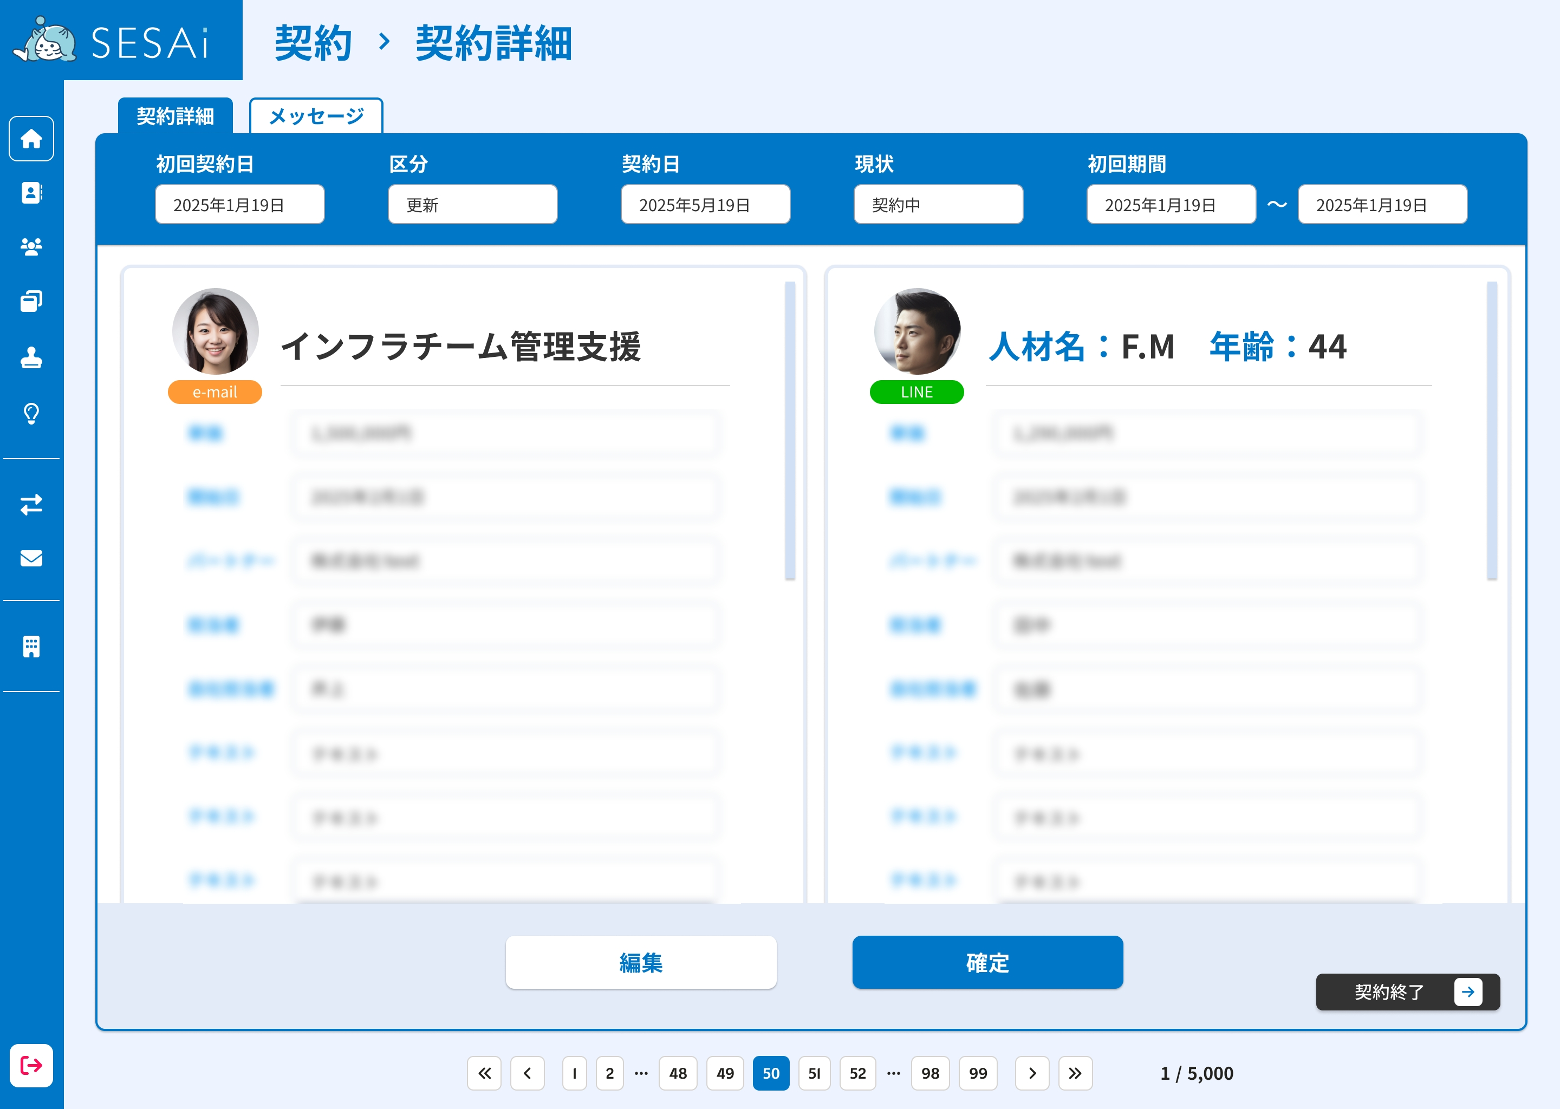This screenshot has height=1109, width=1560.
Task: Open the contacts address book icon
Action: [31, 193]
